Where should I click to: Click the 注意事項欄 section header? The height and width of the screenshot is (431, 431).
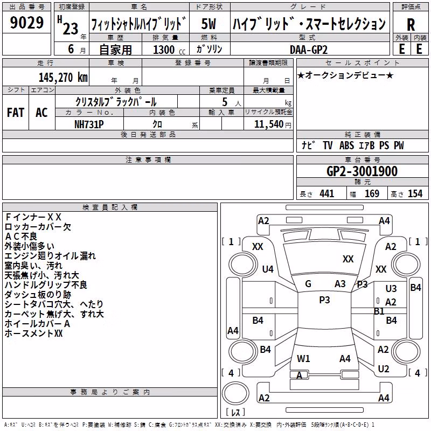pyautogui.click(x=148, y=160)
